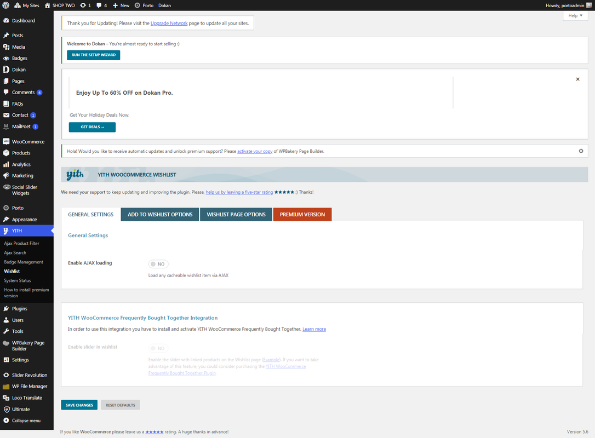Click the Marketing megaphone icon
The height and width of the screenshot is (438, 595).
tap(6, 176)
